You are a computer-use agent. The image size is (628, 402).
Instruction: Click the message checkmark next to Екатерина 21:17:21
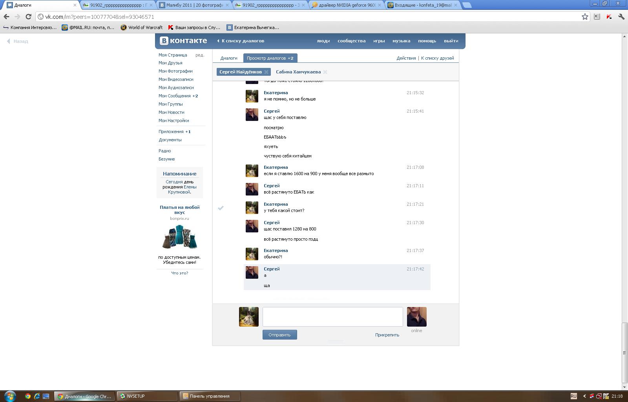[221, 208]
